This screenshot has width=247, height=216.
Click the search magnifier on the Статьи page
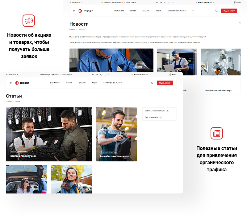click(x=152, y=83)
